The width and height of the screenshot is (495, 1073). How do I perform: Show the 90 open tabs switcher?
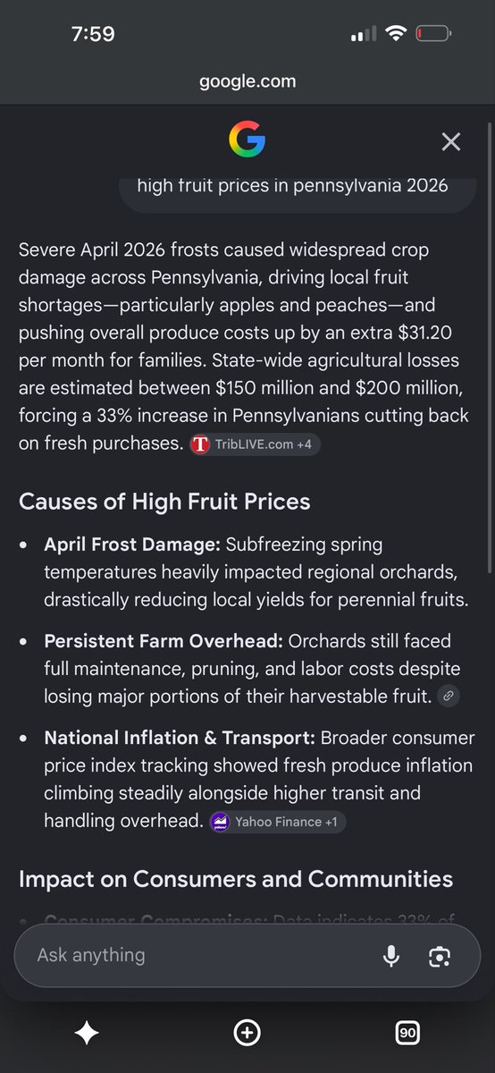pos(407,1034)
